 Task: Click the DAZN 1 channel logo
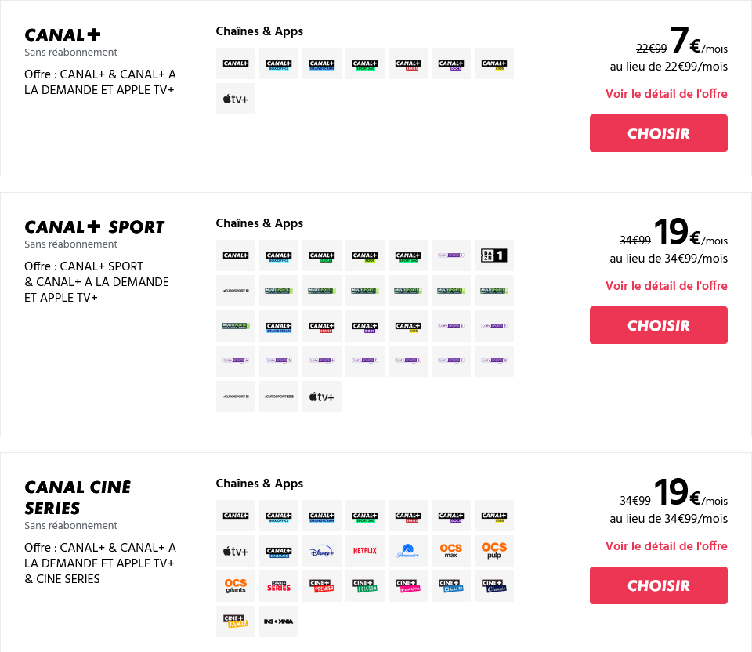pyautogui.click(x=494, y=255)
